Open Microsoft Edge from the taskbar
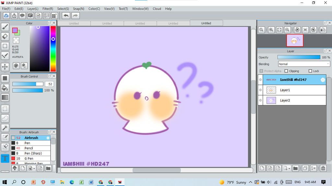 coord(72,182)
